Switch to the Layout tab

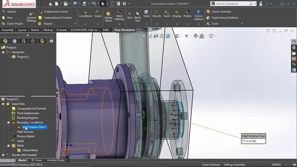point(22,30)
